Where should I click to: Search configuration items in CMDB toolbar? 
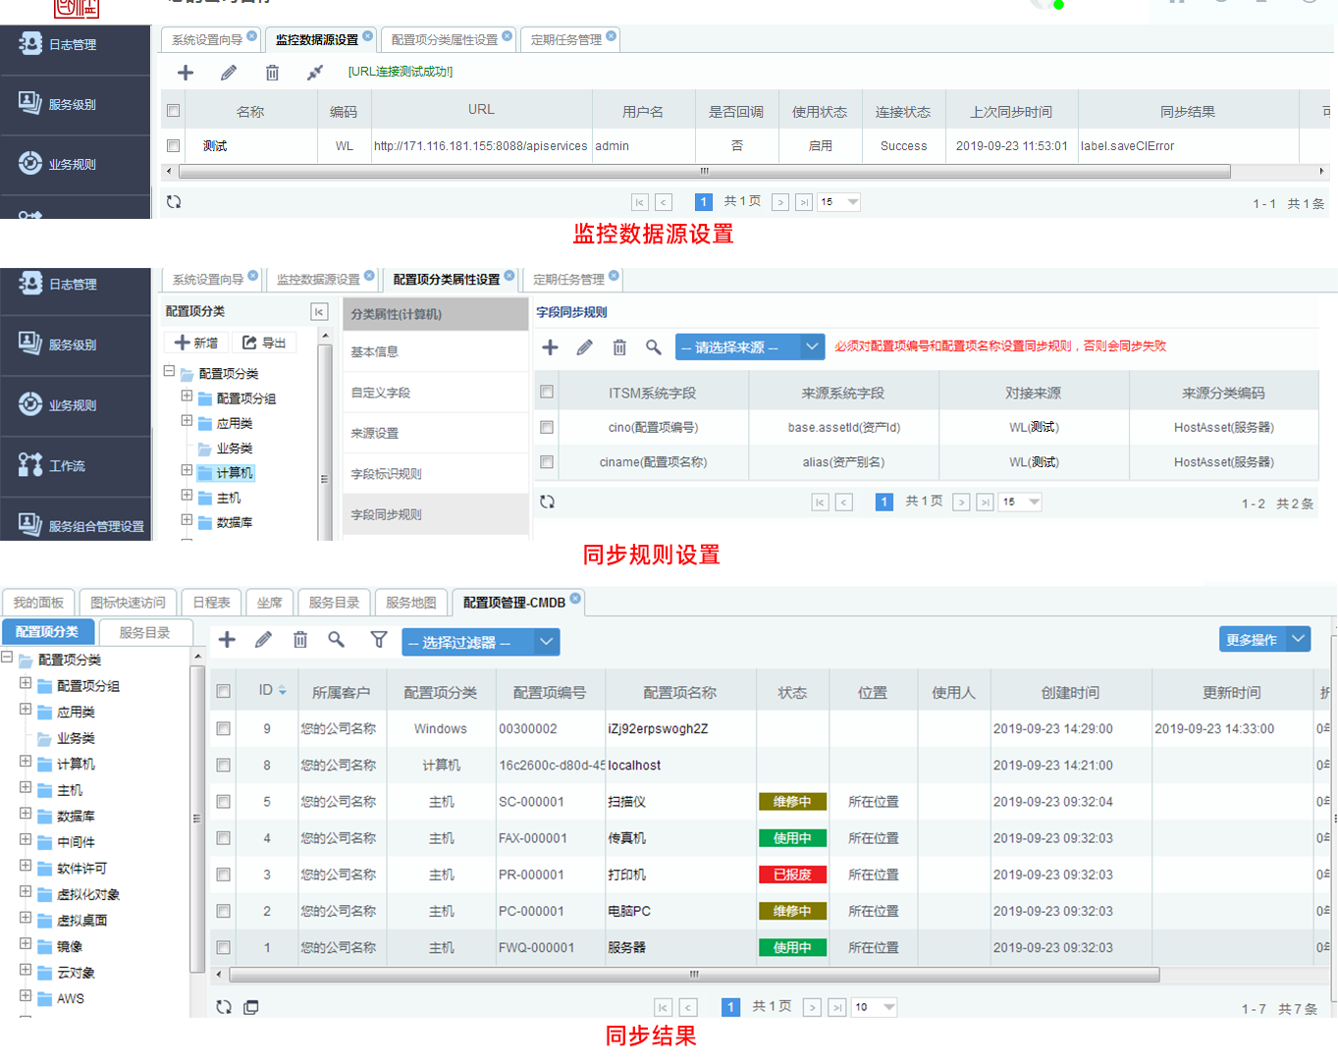pyautogui.click(x=337, y=640)
